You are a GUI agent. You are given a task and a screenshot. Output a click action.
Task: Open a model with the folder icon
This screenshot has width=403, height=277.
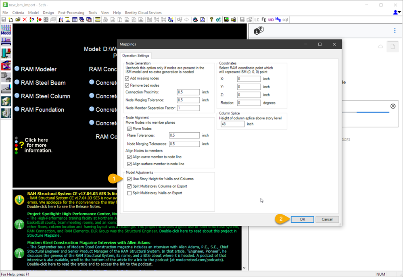point(18,19)
